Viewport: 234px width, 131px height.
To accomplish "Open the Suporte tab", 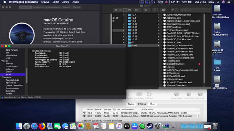I will (67, 7).
